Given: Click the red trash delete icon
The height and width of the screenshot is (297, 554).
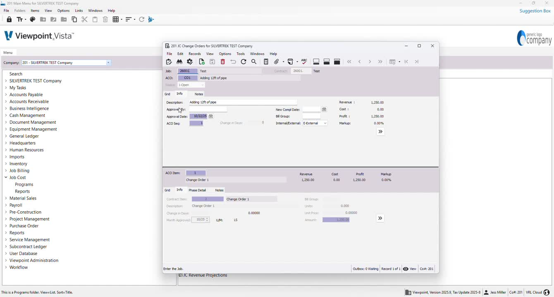Looking at the screenshot, I should [x=223, y=62].
